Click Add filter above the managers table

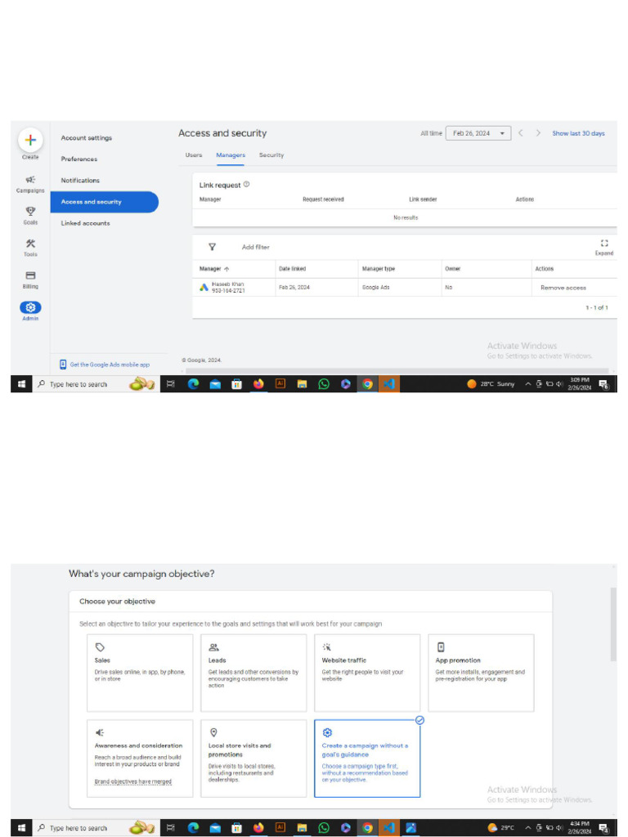click(x=255, y=247)
